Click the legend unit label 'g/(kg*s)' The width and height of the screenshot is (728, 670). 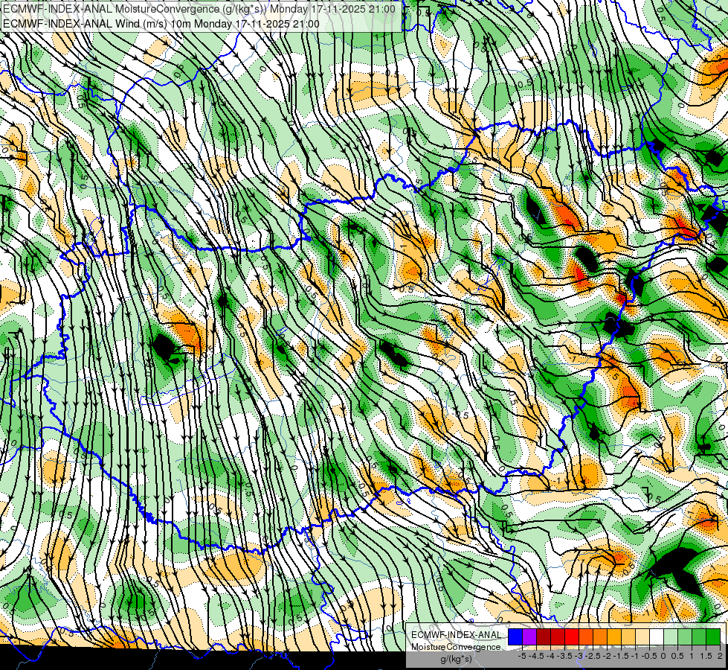(456, 659)
